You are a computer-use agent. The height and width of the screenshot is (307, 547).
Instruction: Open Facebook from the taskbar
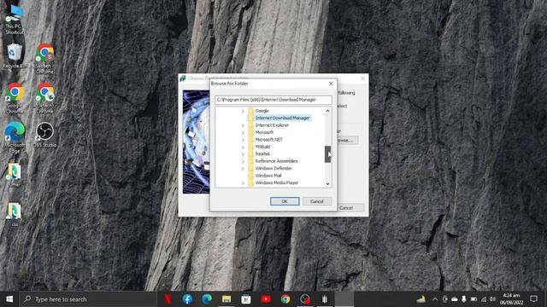[x=187, y=299]
